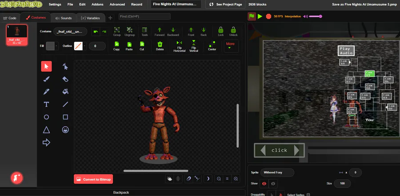Image resolution: width=400 pixels, height=196 pixels.
Task: Select the Reshape tool
Action: click(x=65, y=66)
